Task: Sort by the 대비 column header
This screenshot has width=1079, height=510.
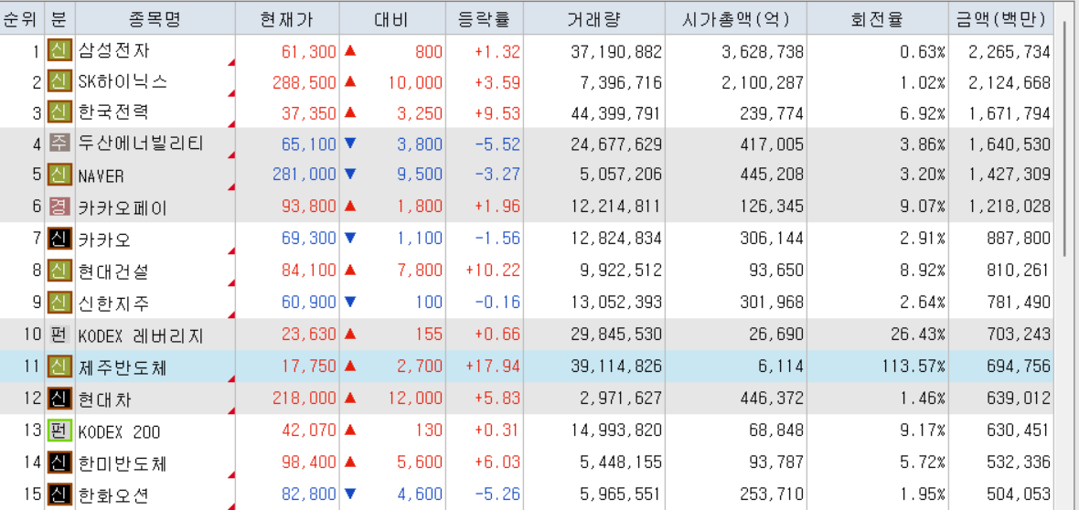Action: 391,19
